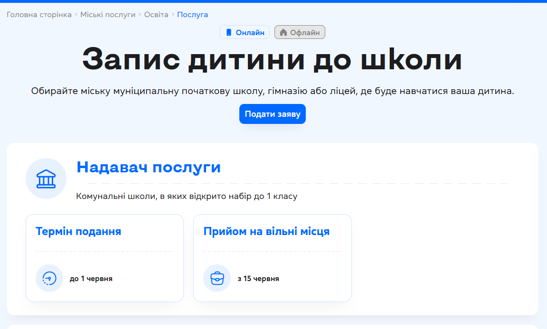Click the Запис дитини до школи title
The height and width of the screenshot is (329, 547).
[273, 59]
